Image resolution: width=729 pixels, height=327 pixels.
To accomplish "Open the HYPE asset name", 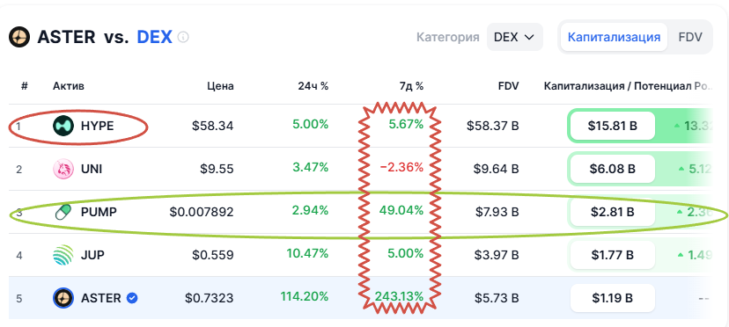I will (x=97, y=126).
